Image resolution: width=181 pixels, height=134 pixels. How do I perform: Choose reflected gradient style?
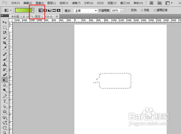click(54, 11)
